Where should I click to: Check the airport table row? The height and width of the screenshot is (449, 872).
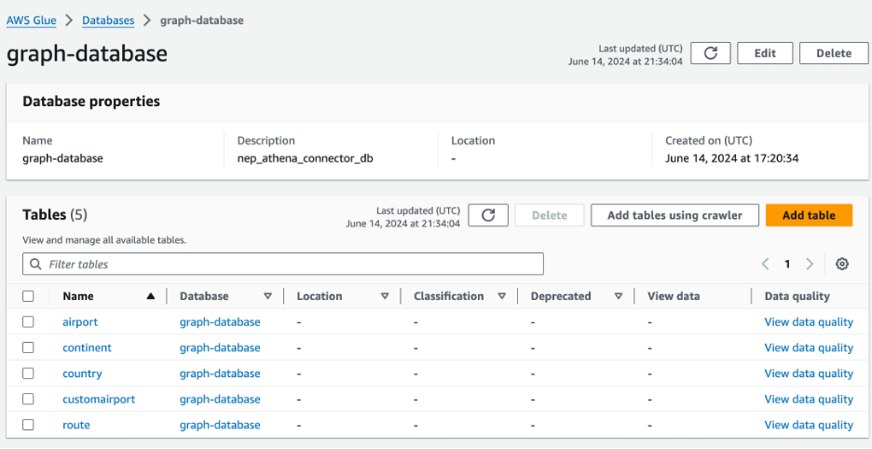(x=28, y=322)
